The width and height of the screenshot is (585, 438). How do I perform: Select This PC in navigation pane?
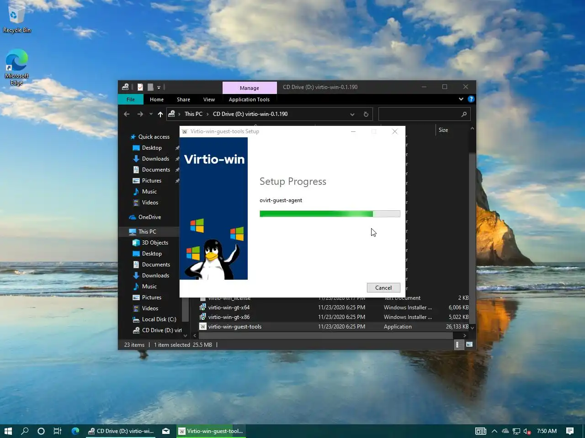[147, 232]
